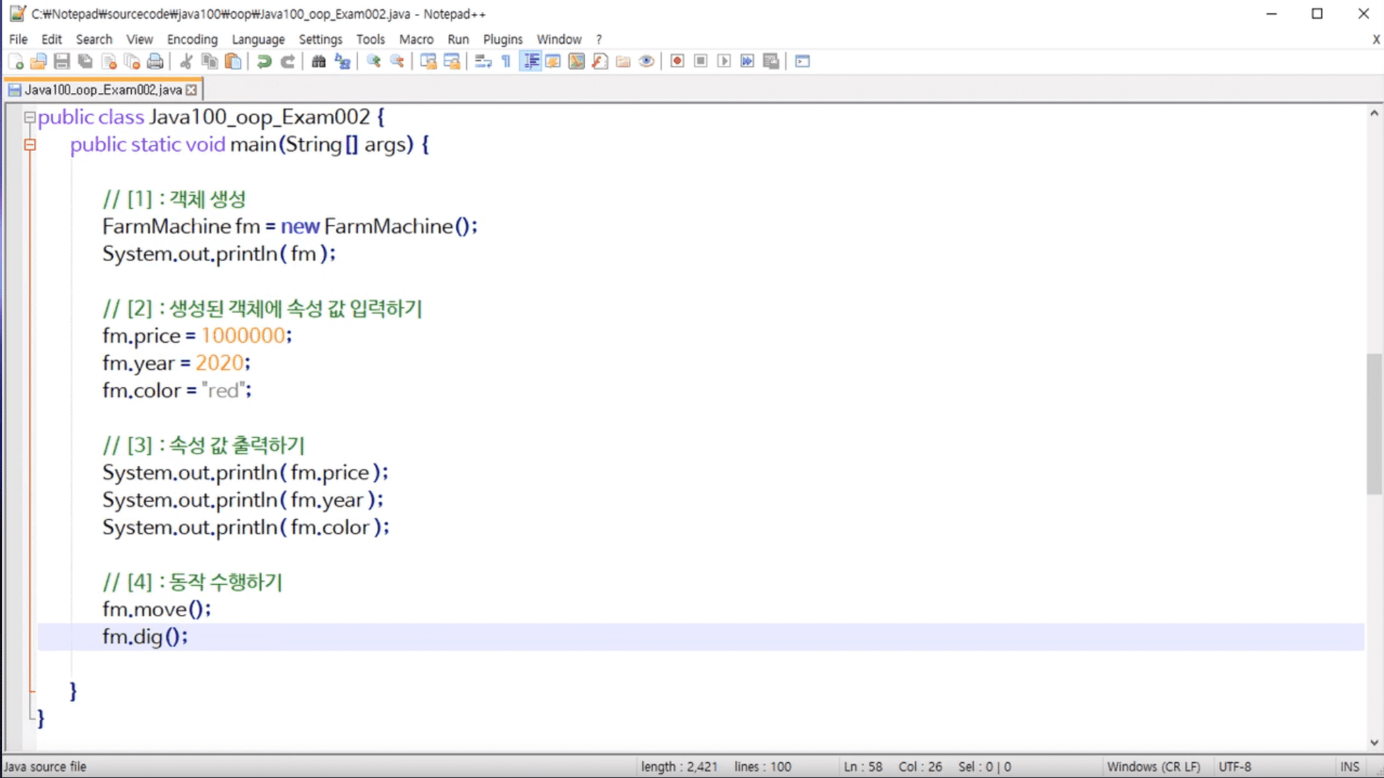Toggle the Indent Guide toolbar button
1384x778 pixels.
pyautogui.click(x=531, y=62)
